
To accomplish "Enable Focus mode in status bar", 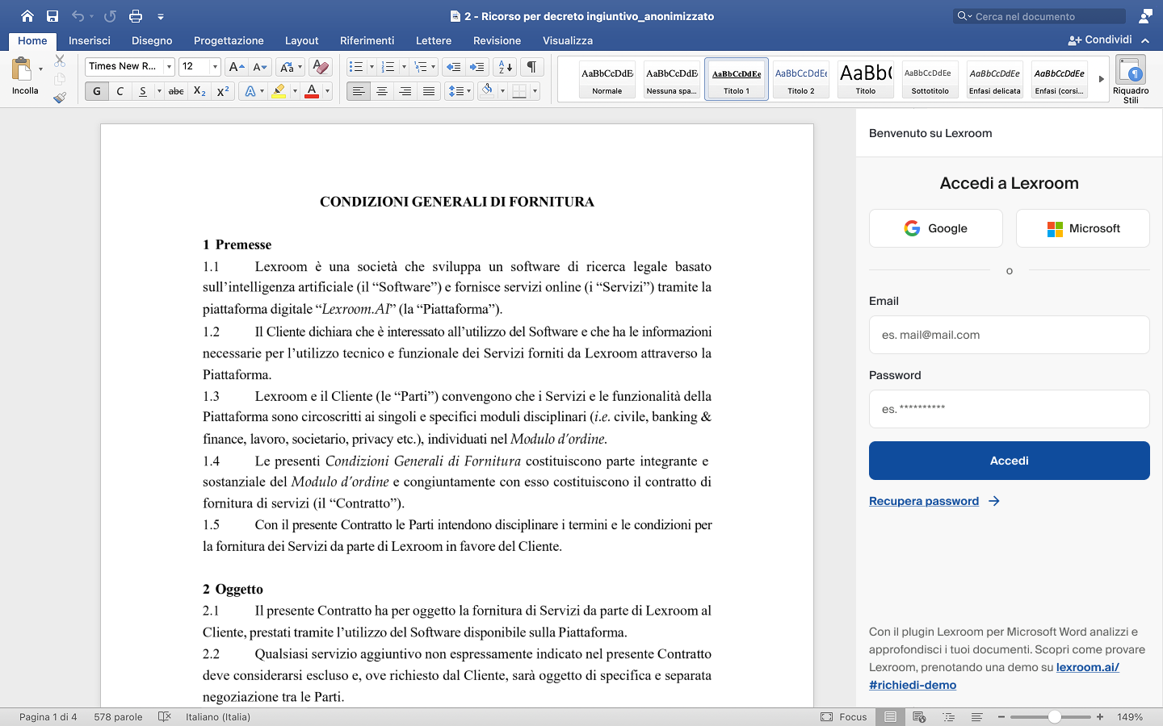I will click(x=844, y=717).
